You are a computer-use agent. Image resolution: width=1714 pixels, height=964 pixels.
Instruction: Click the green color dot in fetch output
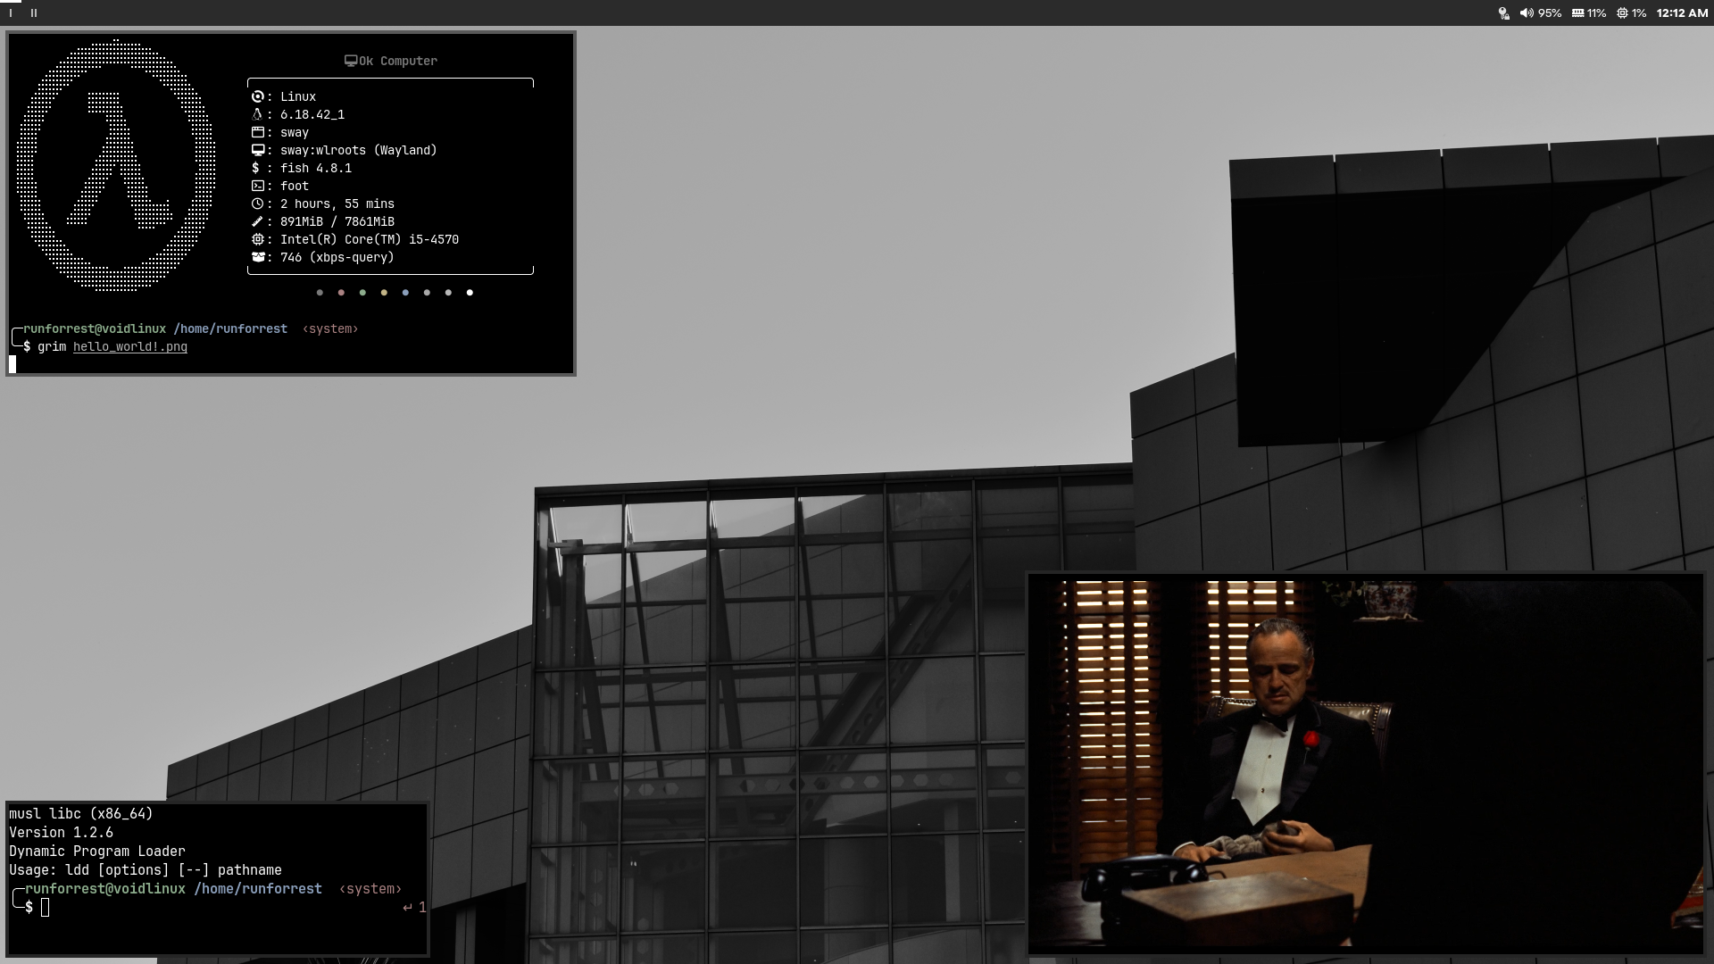pyautogui.click(x=362, y=293)
